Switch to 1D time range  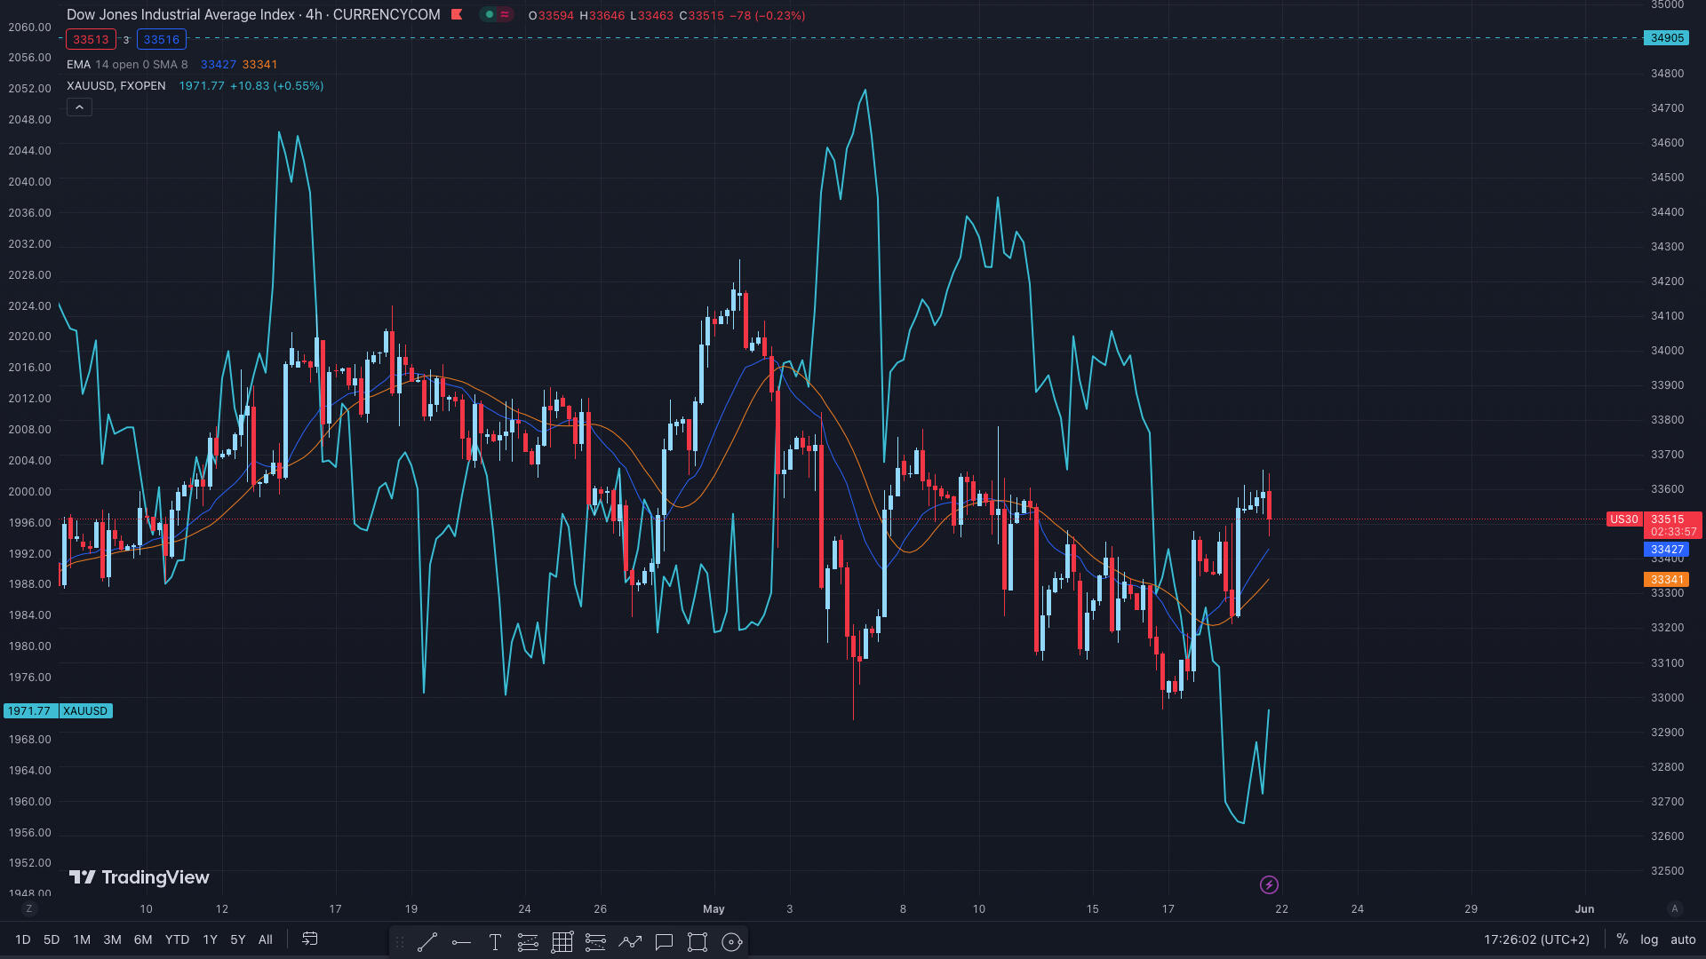point(23,939)
